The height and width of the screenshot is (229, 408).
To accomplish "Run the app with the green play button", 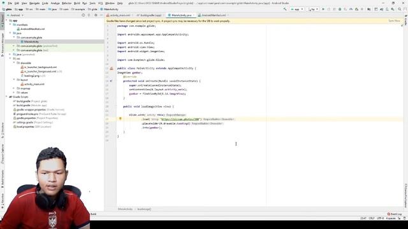I will click(x=323, y=9).
